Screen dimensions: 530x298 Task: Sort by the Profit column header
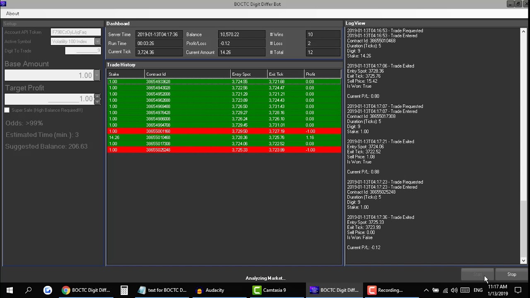coord(323,74)
